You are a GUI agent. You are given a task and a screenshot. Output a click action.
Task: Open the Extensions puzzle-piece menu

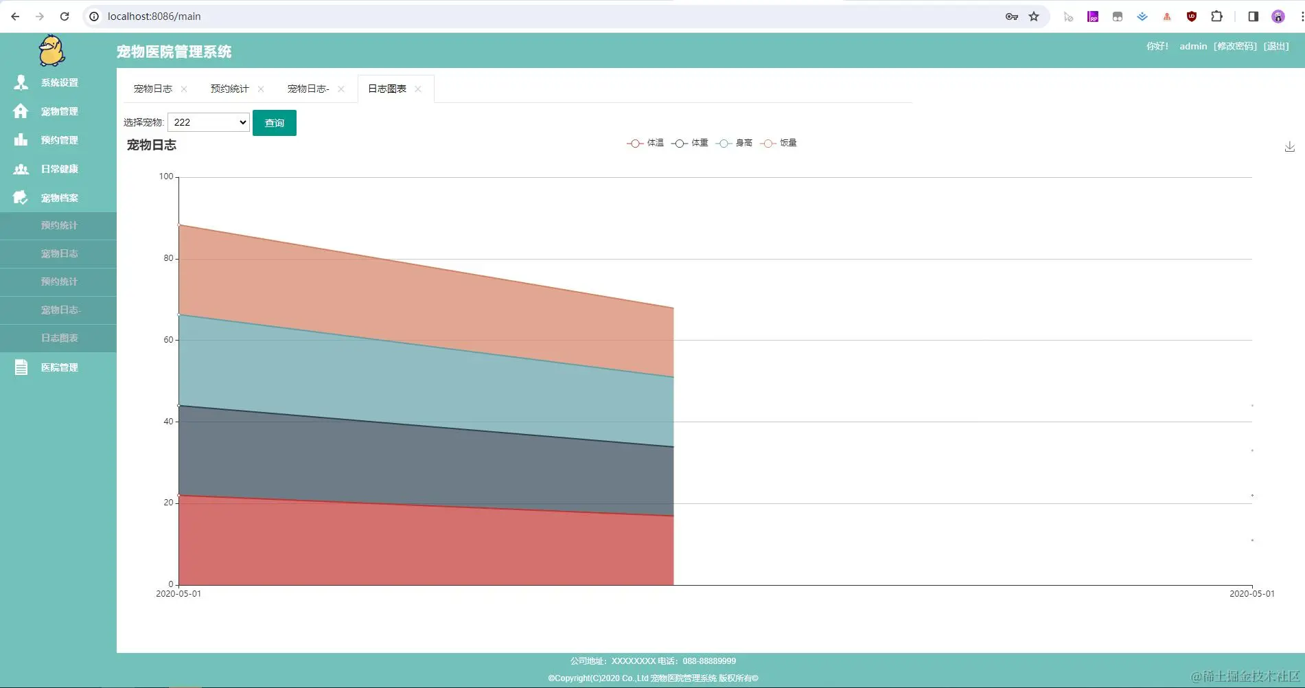(x=1216, y=16)
